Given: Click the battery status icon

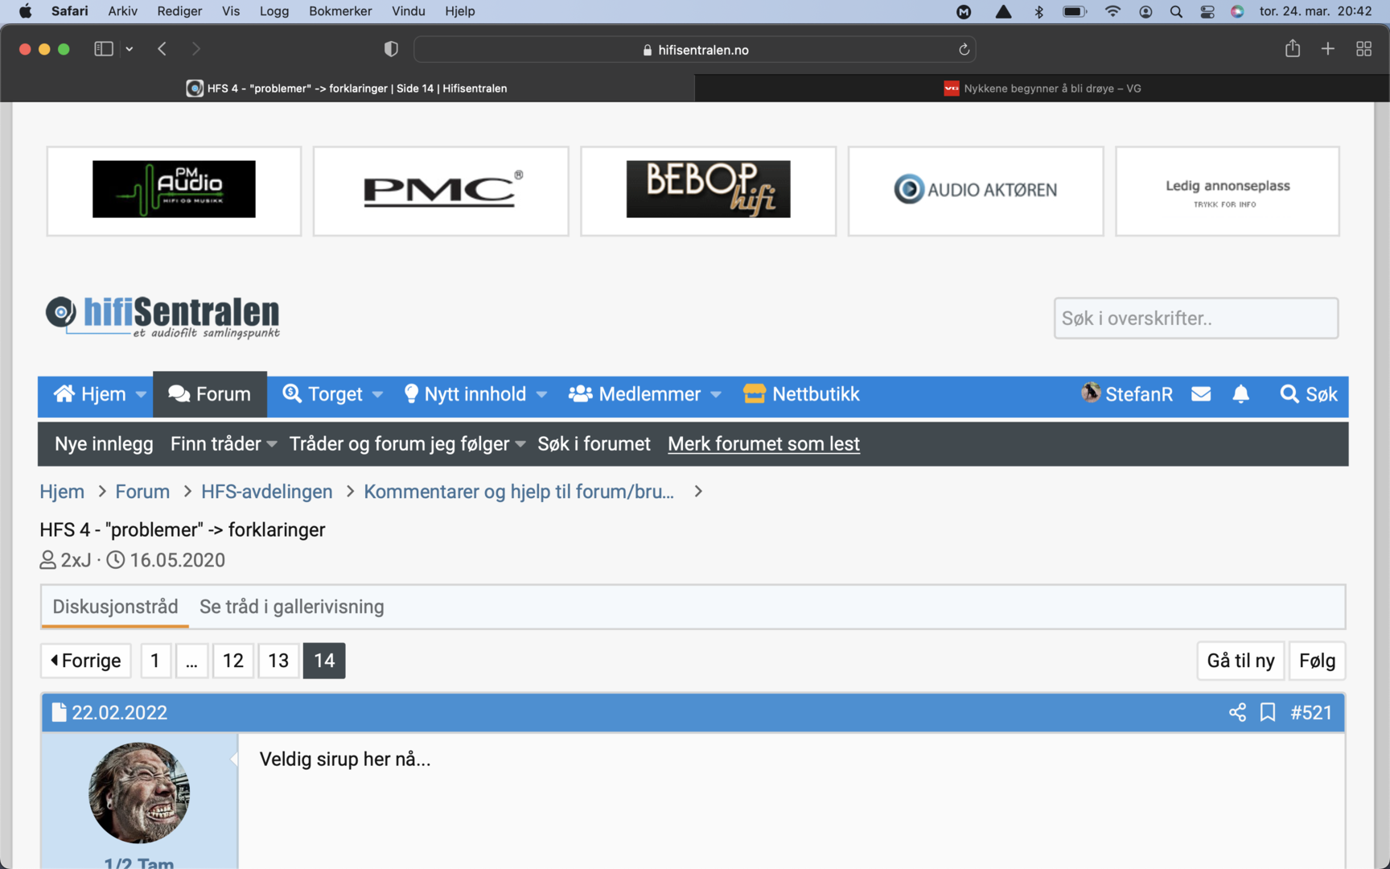Looking at the screenshot, I should [x=1075, y=11].
